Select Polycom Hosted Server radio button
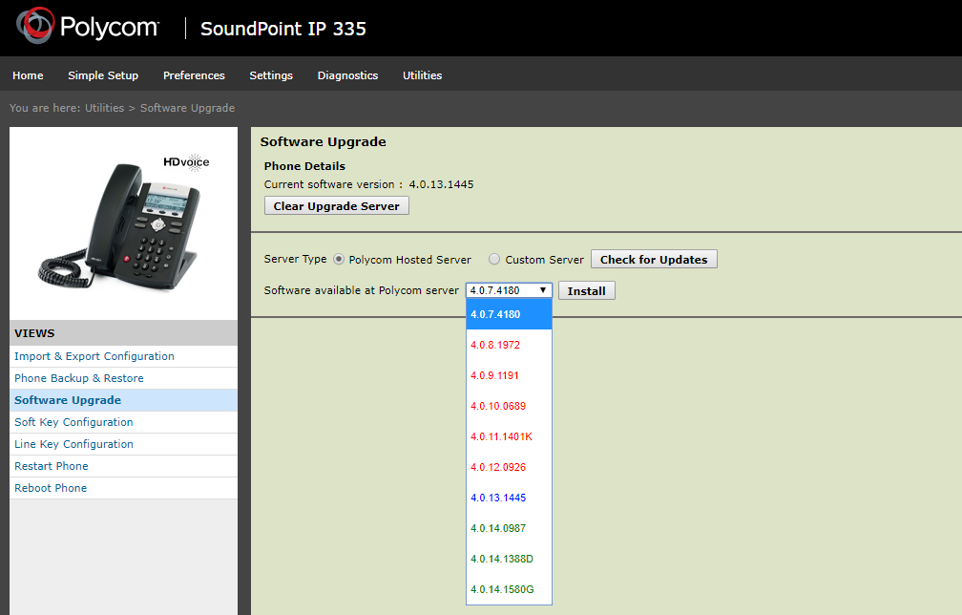This screenshot has width=962, height=615. 339,260
